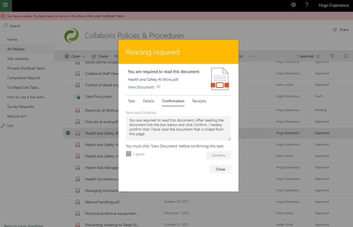Viewport: 353px width, 227px height.
Task: Click the filter funnel icon
Action: [332, 56]
